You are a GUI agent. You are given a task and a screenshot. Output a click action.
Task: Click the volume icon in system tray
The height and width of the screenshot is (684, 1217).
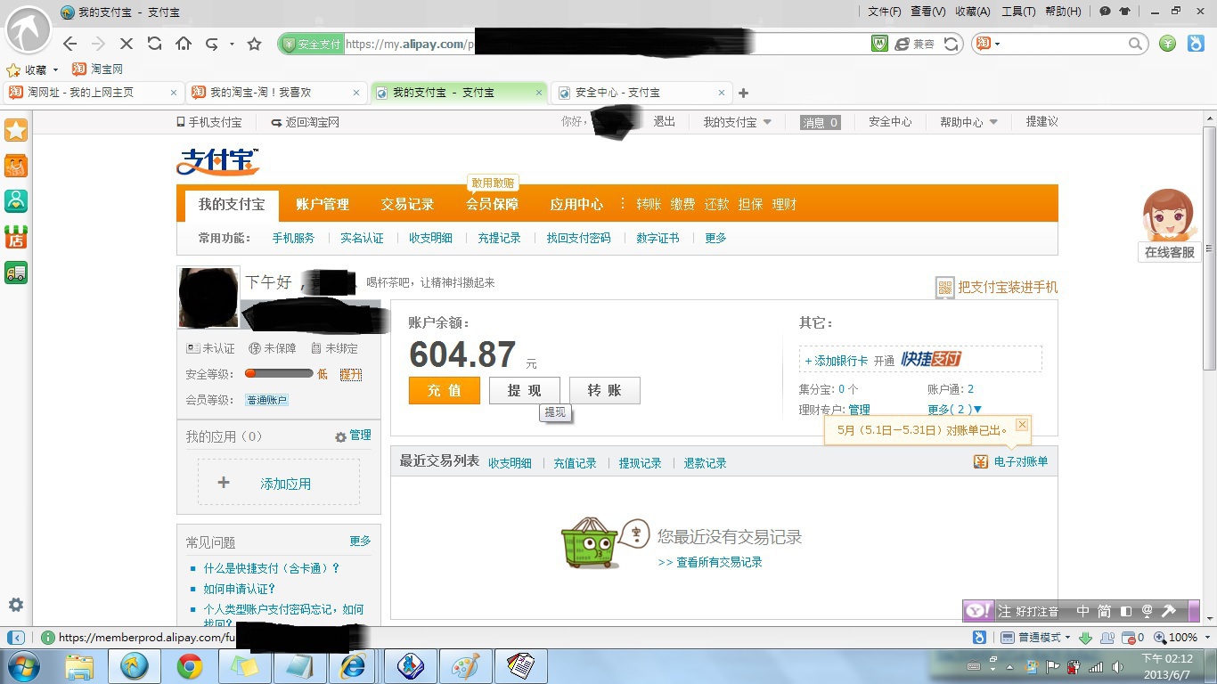1119,667
